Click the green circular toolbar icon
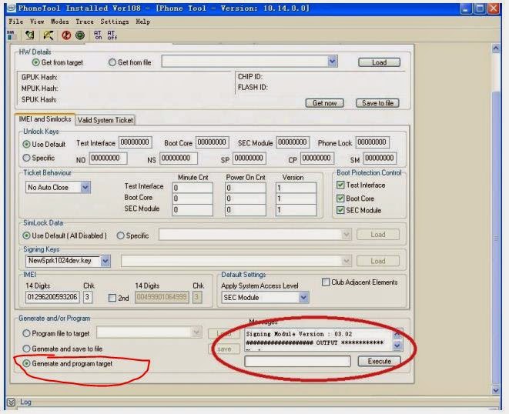This screenshot has height=414, width=509. (x=80, y=35)
